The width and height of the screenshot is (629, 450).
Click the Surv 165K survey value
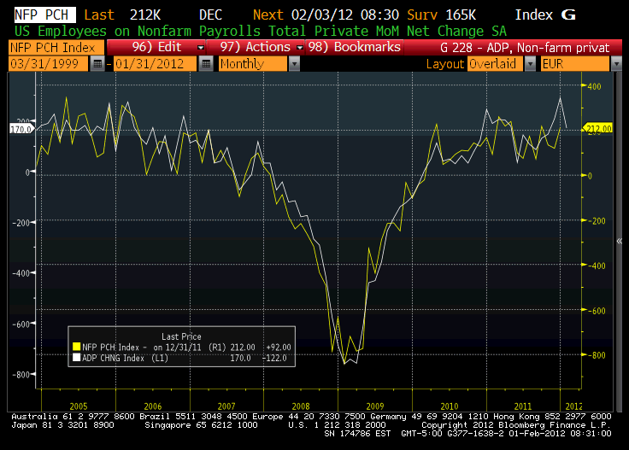click(441, 15)
